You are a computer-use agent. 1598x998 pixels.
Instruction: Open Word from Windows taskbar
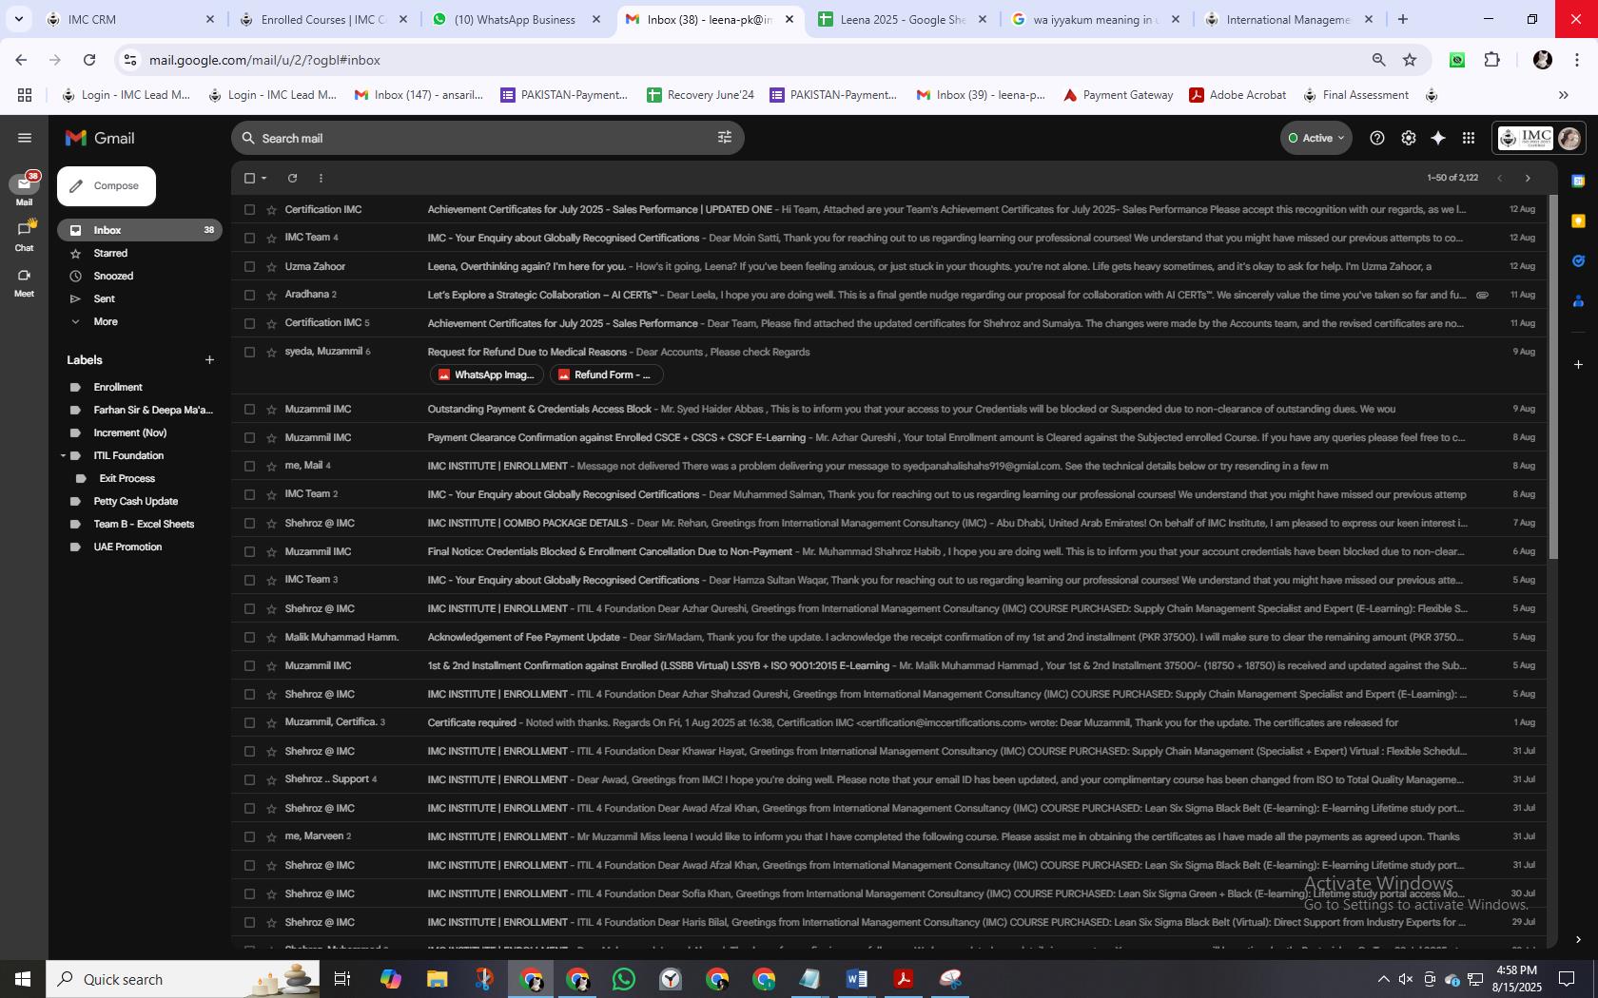(856, 979)
